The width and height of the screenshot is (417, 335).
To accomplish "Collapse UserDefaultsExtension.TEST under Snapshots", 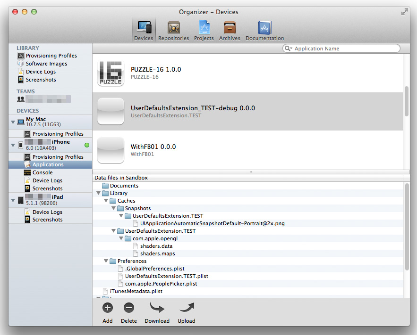I will tap(121, 216).
